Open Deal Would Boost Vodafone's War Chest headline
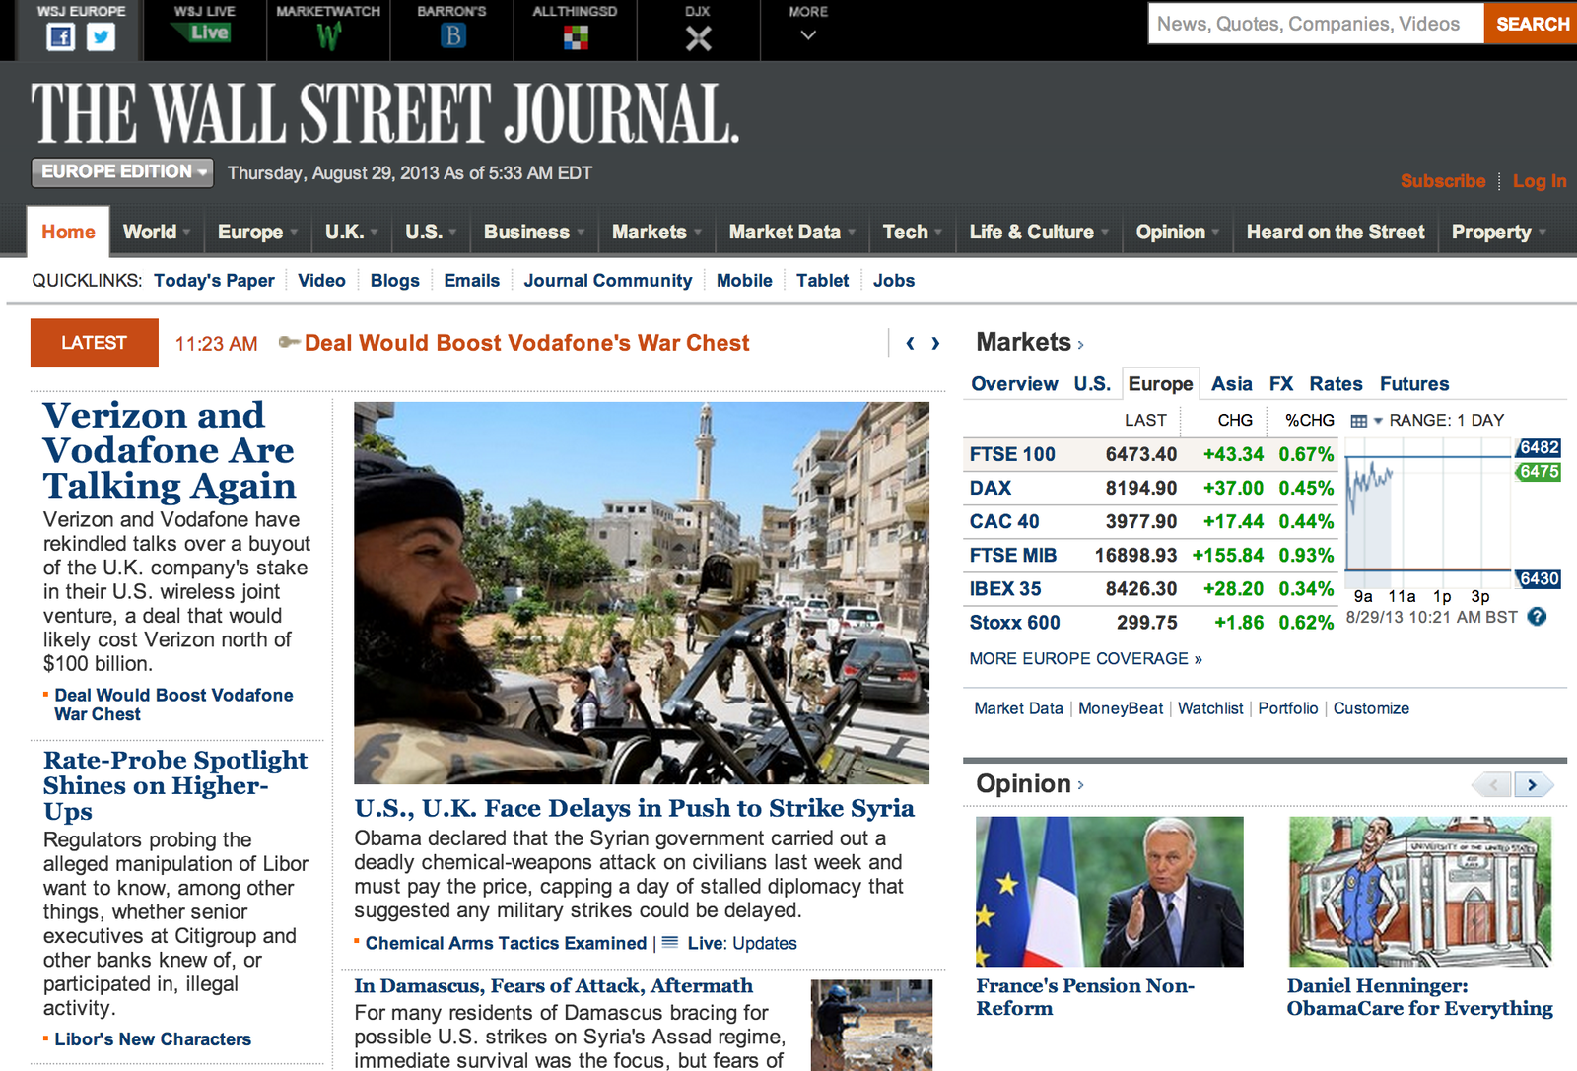 pos(526,343)
